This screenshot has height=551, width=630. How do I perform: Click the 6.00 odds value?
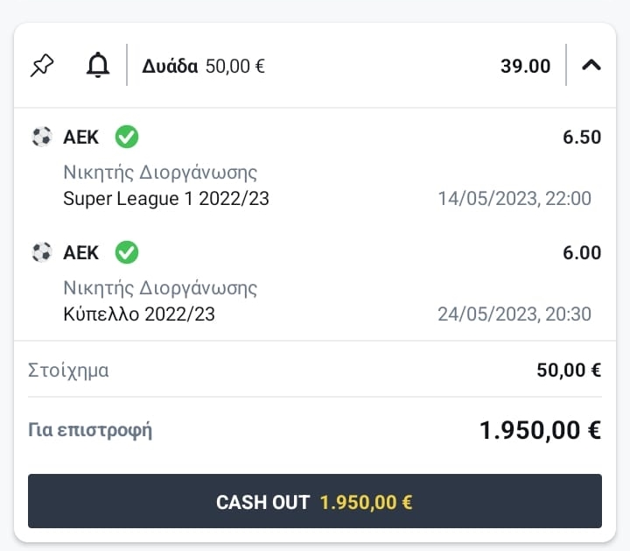click(582, 253)
